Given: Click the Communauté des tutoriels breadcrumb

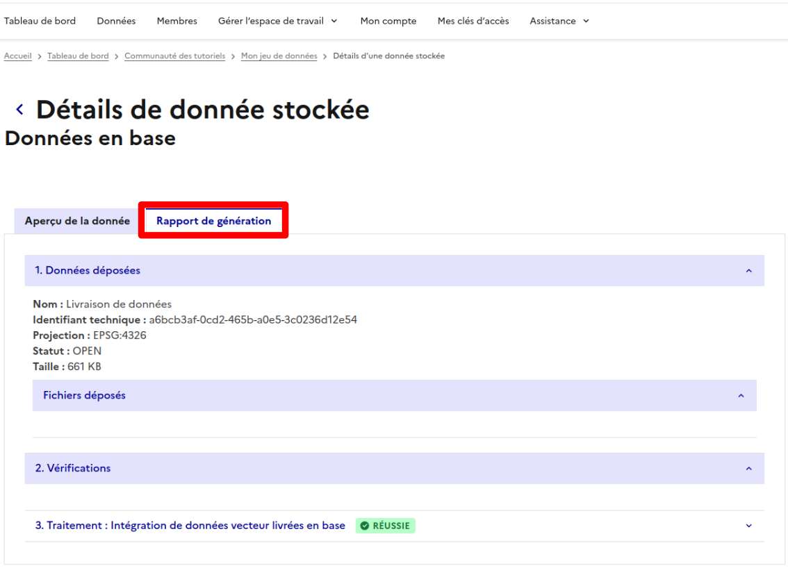Looking at the screenshot, I should tap(174, 56).
